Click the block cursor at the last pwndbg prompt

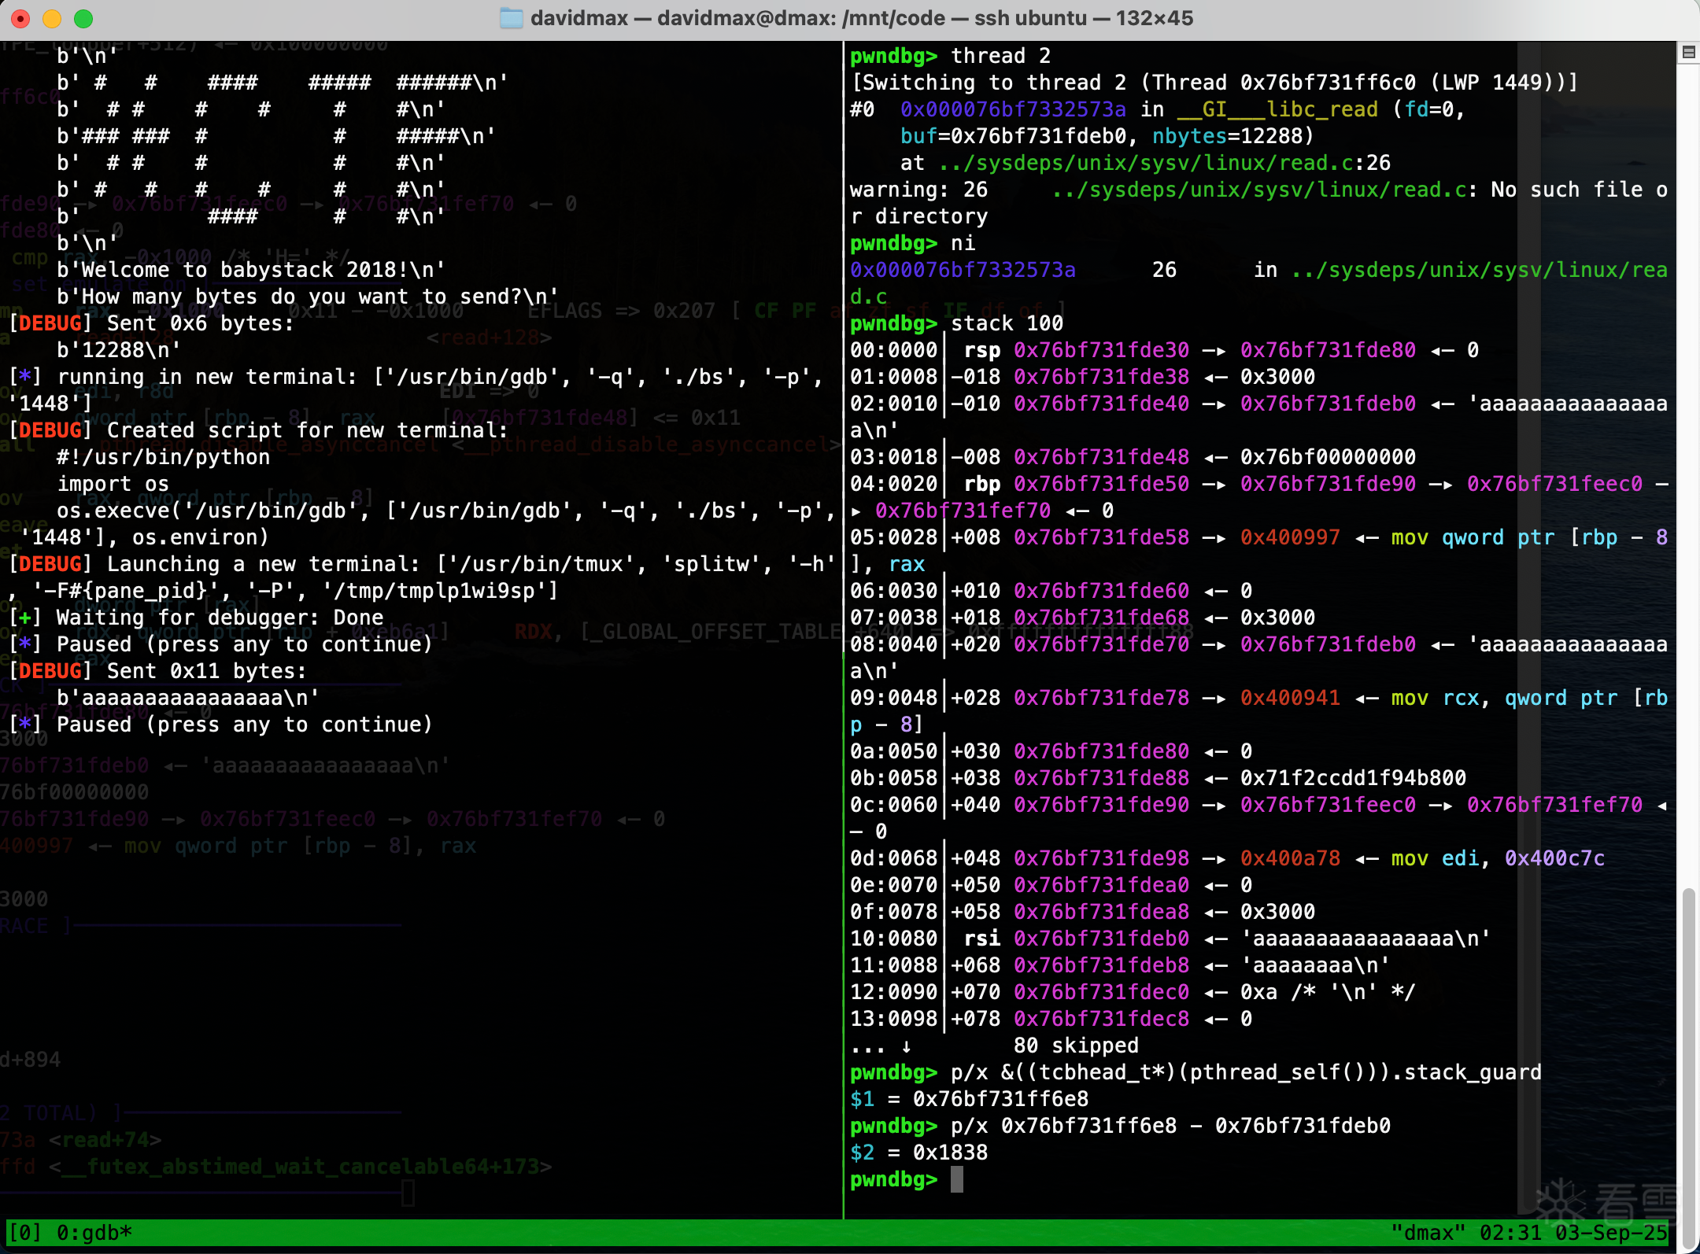click(956, 1179)
